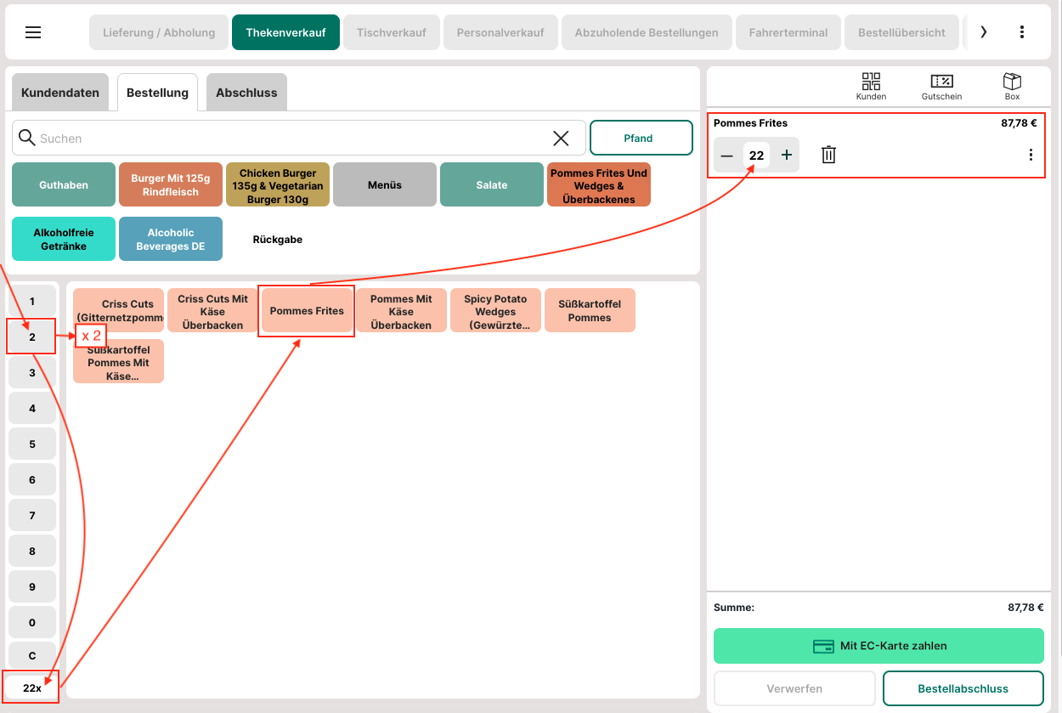Viewport: 1062px width, 713px height.
Task: Delete Pommes Frites with trash icon
Action: coord(828,155)
